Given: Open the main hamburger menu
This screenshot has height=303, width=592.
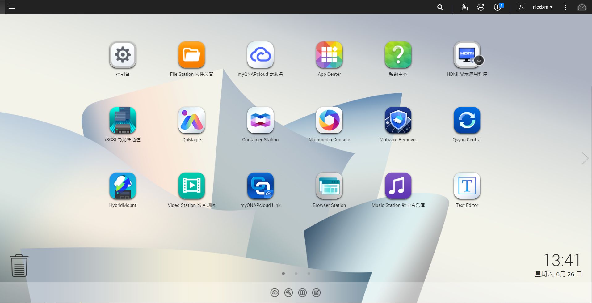Looking at the screenshot, I should 12,6.
